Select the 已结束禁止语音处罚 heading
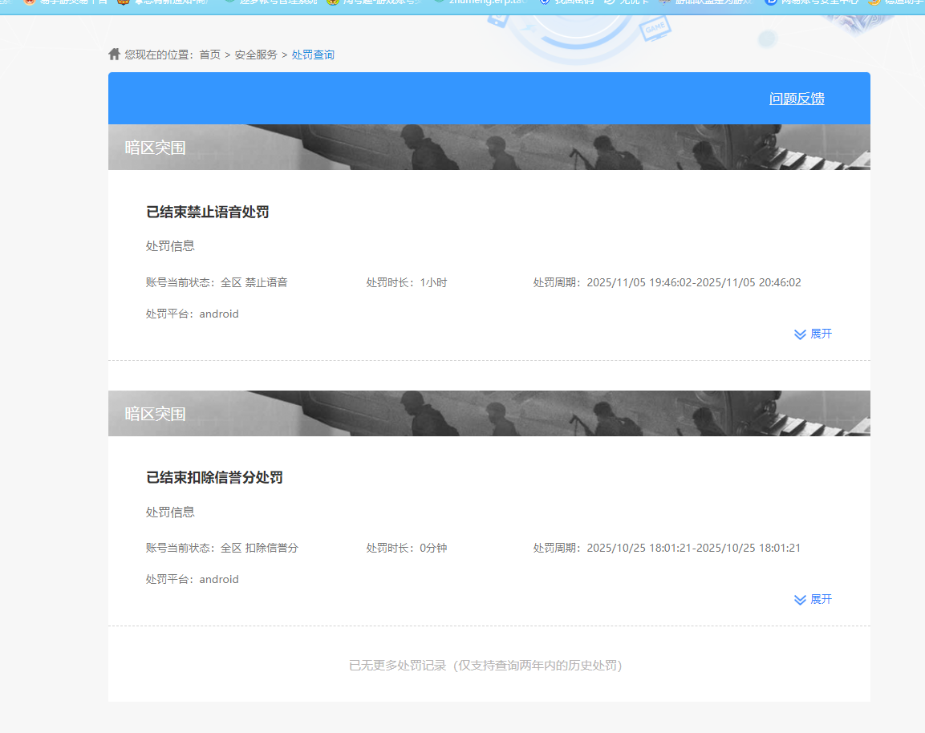 click(x=208, y=212)
